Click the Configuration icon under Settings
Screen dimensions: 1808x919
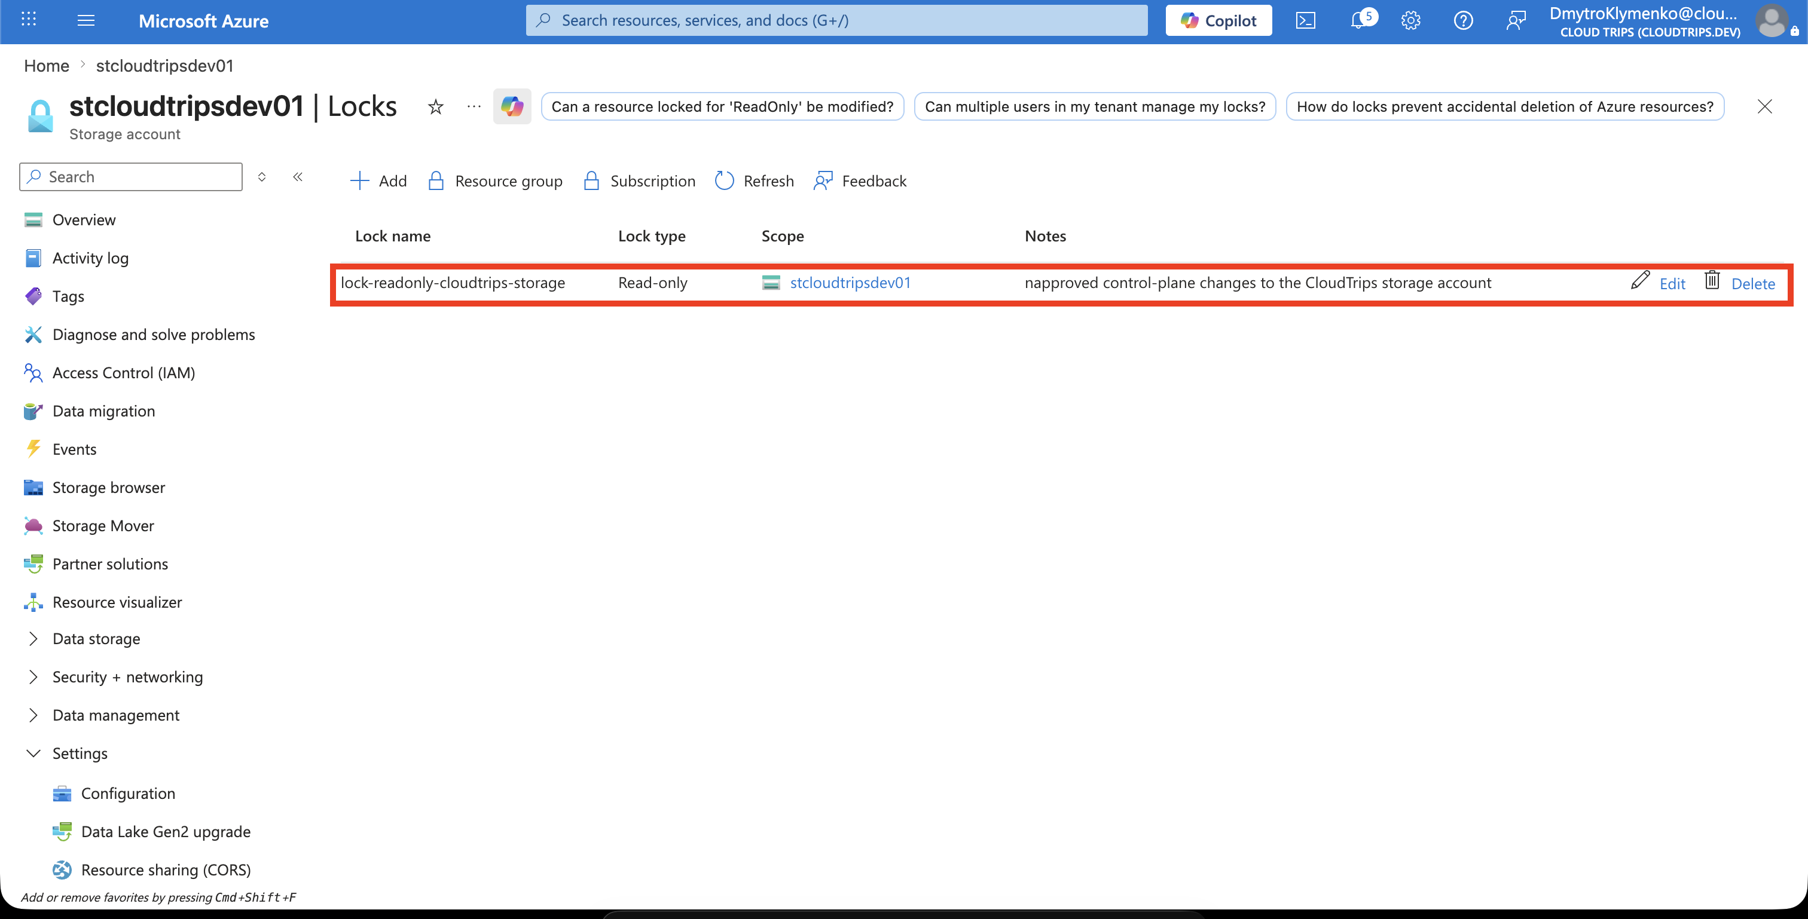coord(62,794)
